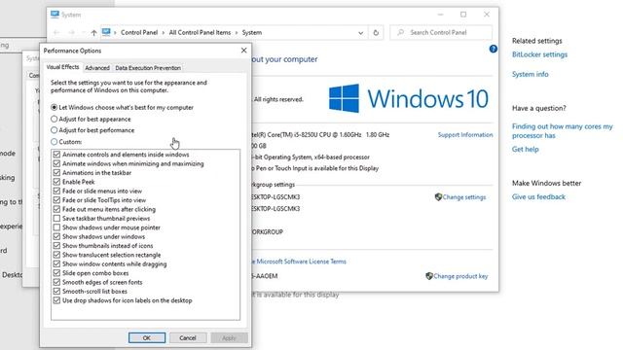Screen dimensions: 623x350
Task: Toggle Slide open combo boxes
Action: point(56,273)
